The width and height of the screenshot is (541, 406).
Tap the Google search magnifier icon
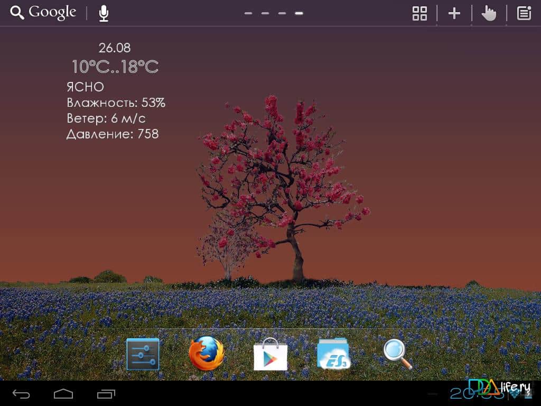(x=17, y=13)
